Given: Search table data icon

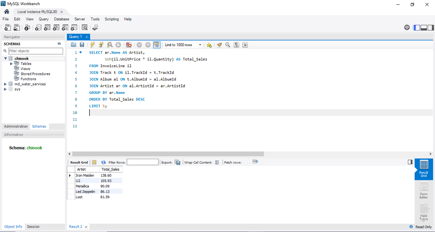Looking at the screenshot, I should [x=84, y=28].
